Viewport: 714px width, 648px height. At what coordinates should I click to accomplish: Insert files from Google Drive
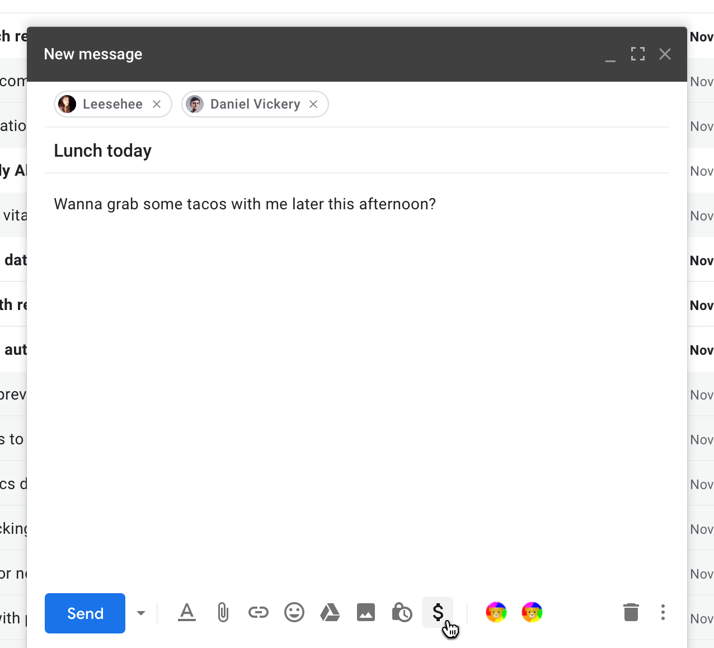[330, 613]
